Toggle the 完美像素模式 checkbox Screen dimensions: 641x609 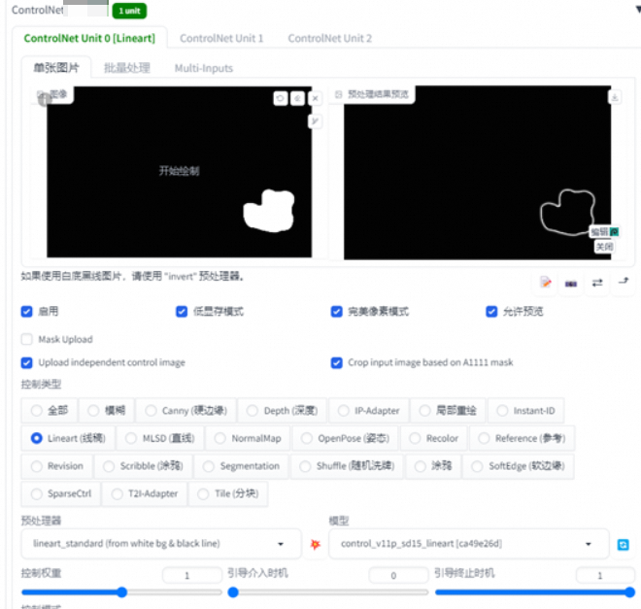coord(336,312)
